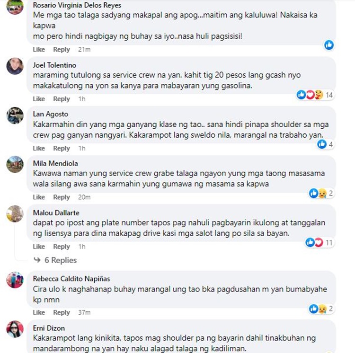Open Lan Agosto's avatar thumbnail
355x353 pixels.
tap(15, 115)
